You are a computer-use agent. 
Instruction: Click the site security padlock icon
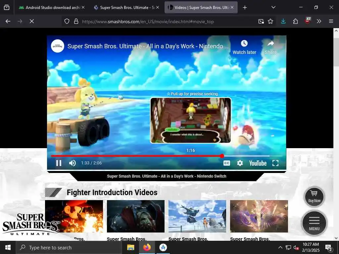[76, 21]
